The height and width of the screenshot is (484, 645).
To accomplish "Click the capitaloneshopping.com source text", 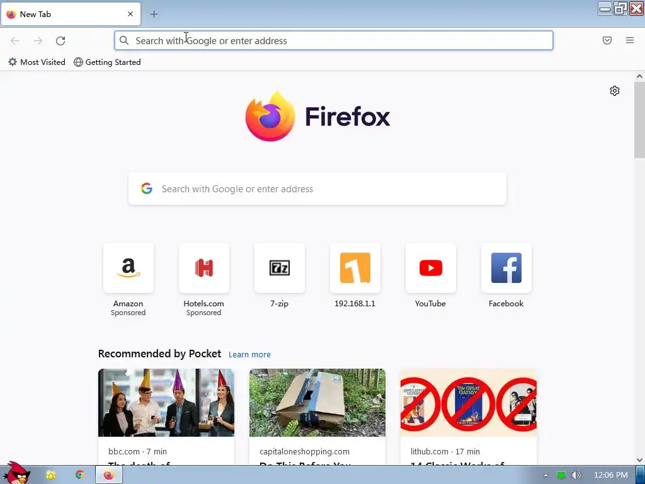I will pyautogui.click(x=304, y=451).
